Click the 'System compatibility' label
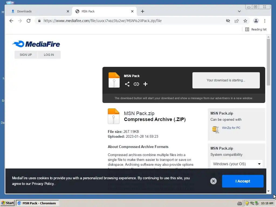Viewport: 276px width, 207px height. tap(226, 154)
